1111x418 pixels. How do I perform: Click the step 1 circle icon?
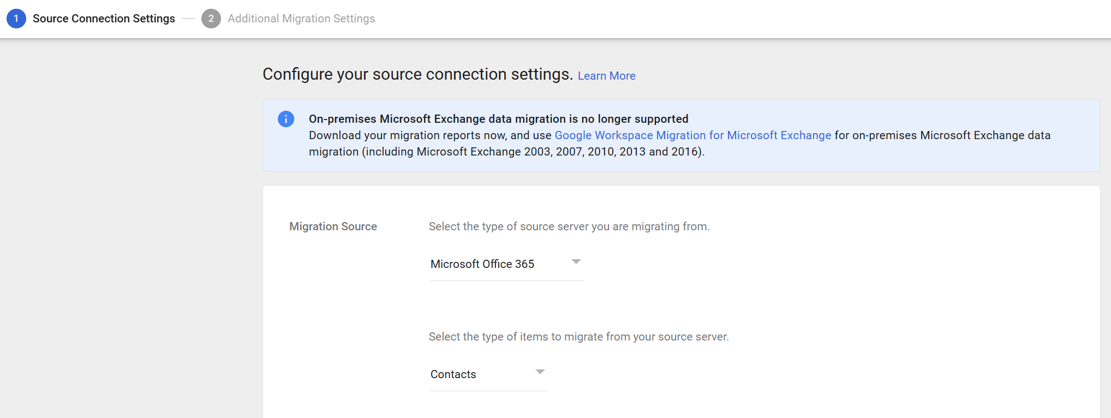pyautogui.click(x=16, y=19)
